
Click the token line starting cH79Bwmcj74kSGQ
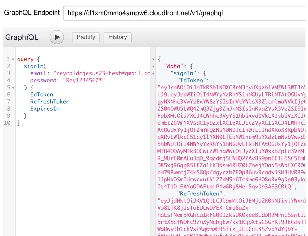tap(231, 172)
